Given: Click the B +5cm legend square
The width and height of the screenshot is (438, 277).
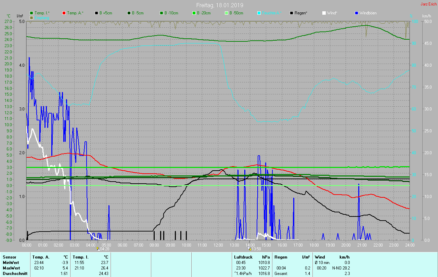Looking at the screenshot, I should click(x=96, y=13).
